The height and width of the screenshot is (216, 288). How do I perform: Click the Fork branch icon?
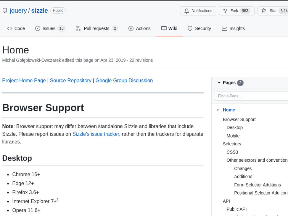point(225,11)
